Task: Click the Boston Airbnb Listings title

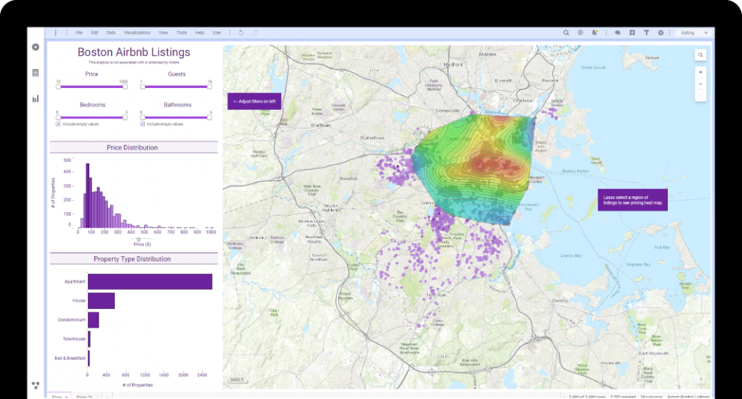Action: pos(134,52)
